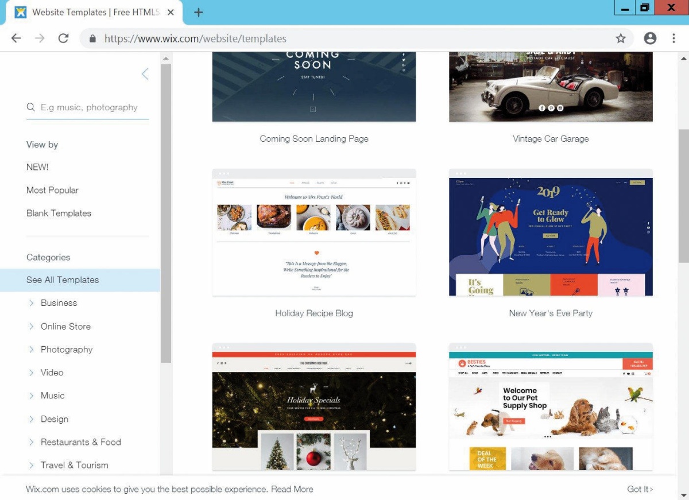Open the Vintage Car Garage template preview

tap(551, 87)
